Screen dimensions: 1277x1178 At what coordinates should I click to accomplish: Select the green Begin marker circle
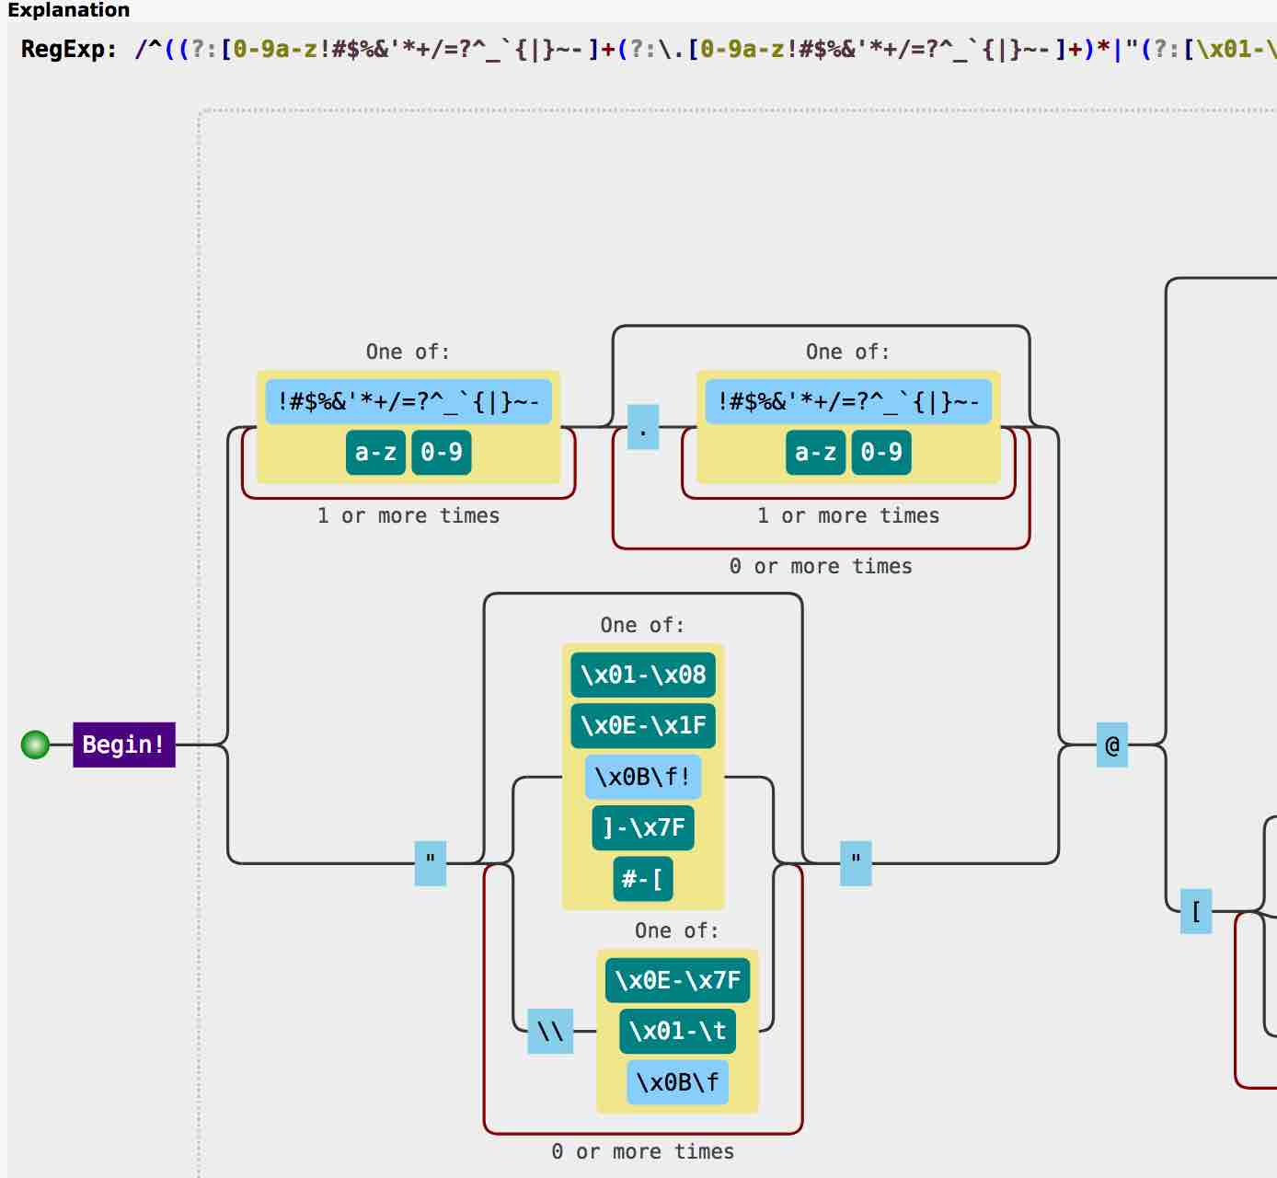[34, 745]
